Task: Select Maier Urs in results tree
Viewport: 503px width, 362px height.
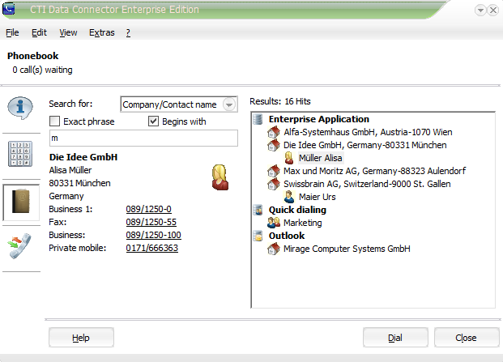Action: (318, 197)
